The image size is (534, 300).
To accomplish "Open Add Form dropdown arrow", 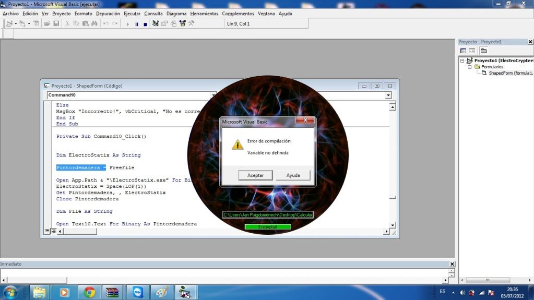I will [x=29, y=23].
